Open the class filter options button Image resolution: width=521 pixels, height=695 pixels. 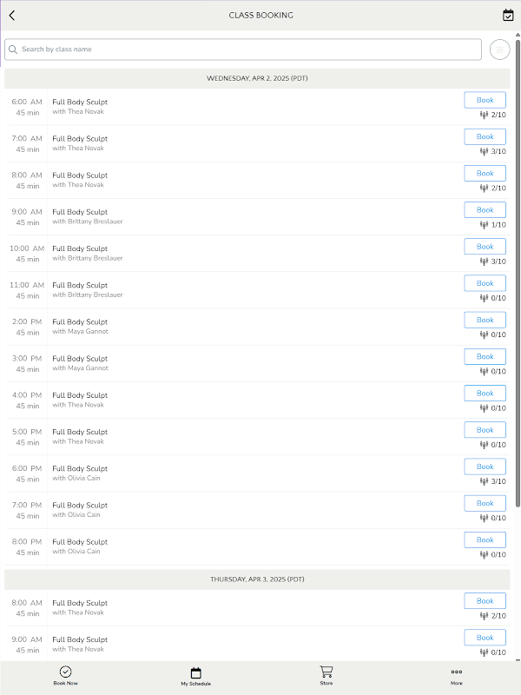coord(499,50)
